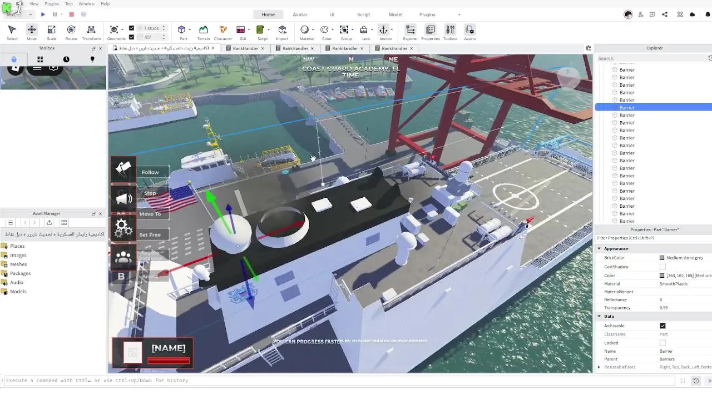The height and width of the screenshot is (400, 712).
Task: Activate the Select tool
Action: [x=12, y=33]
